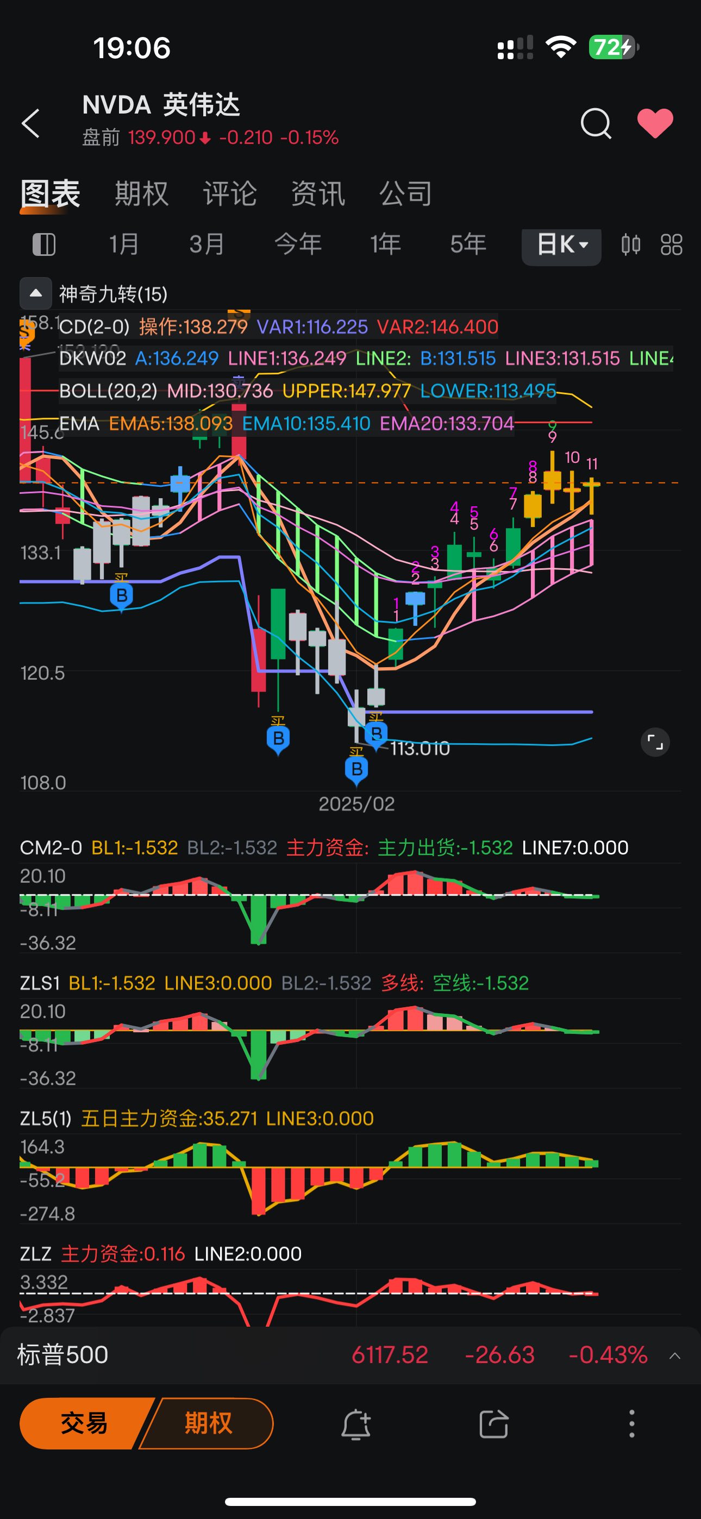Tap the 19:06 clock
701x1519 pixels.
(132, 48)
